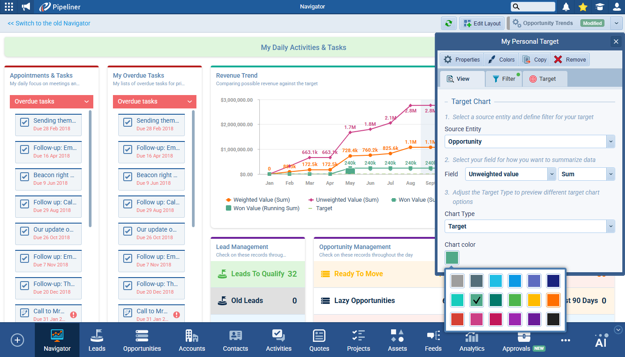625x357 pixels.
Task: Open the apps grid menu icon
Action: pos(9,7)
